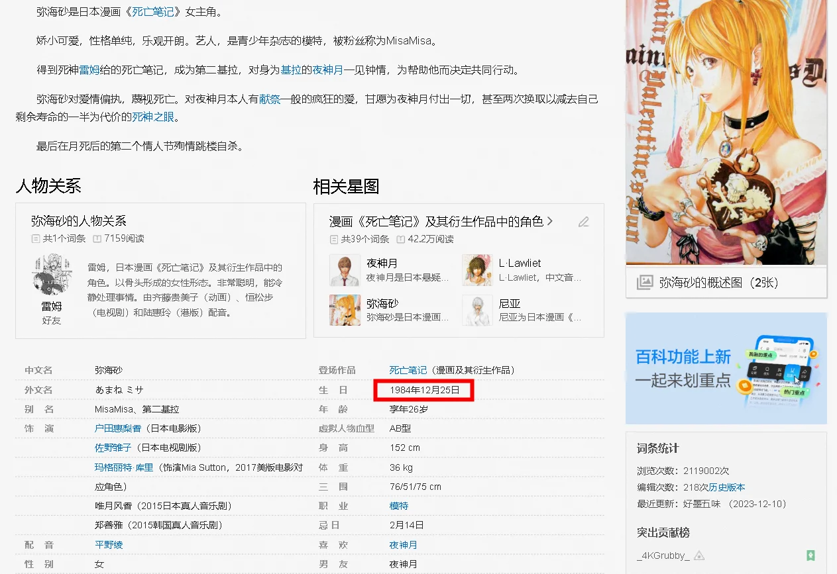Click the badge icon next to _4KGrubby_
837x574 pixels.
(x=698, y=555)
